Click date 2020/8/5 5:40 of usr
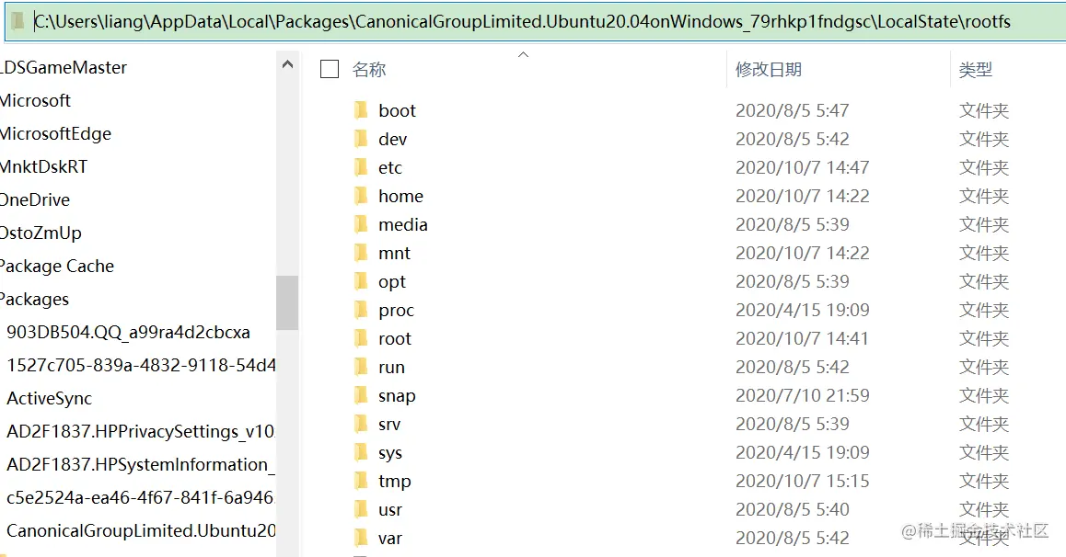The image size is (1066, 557). click(792, 509)
